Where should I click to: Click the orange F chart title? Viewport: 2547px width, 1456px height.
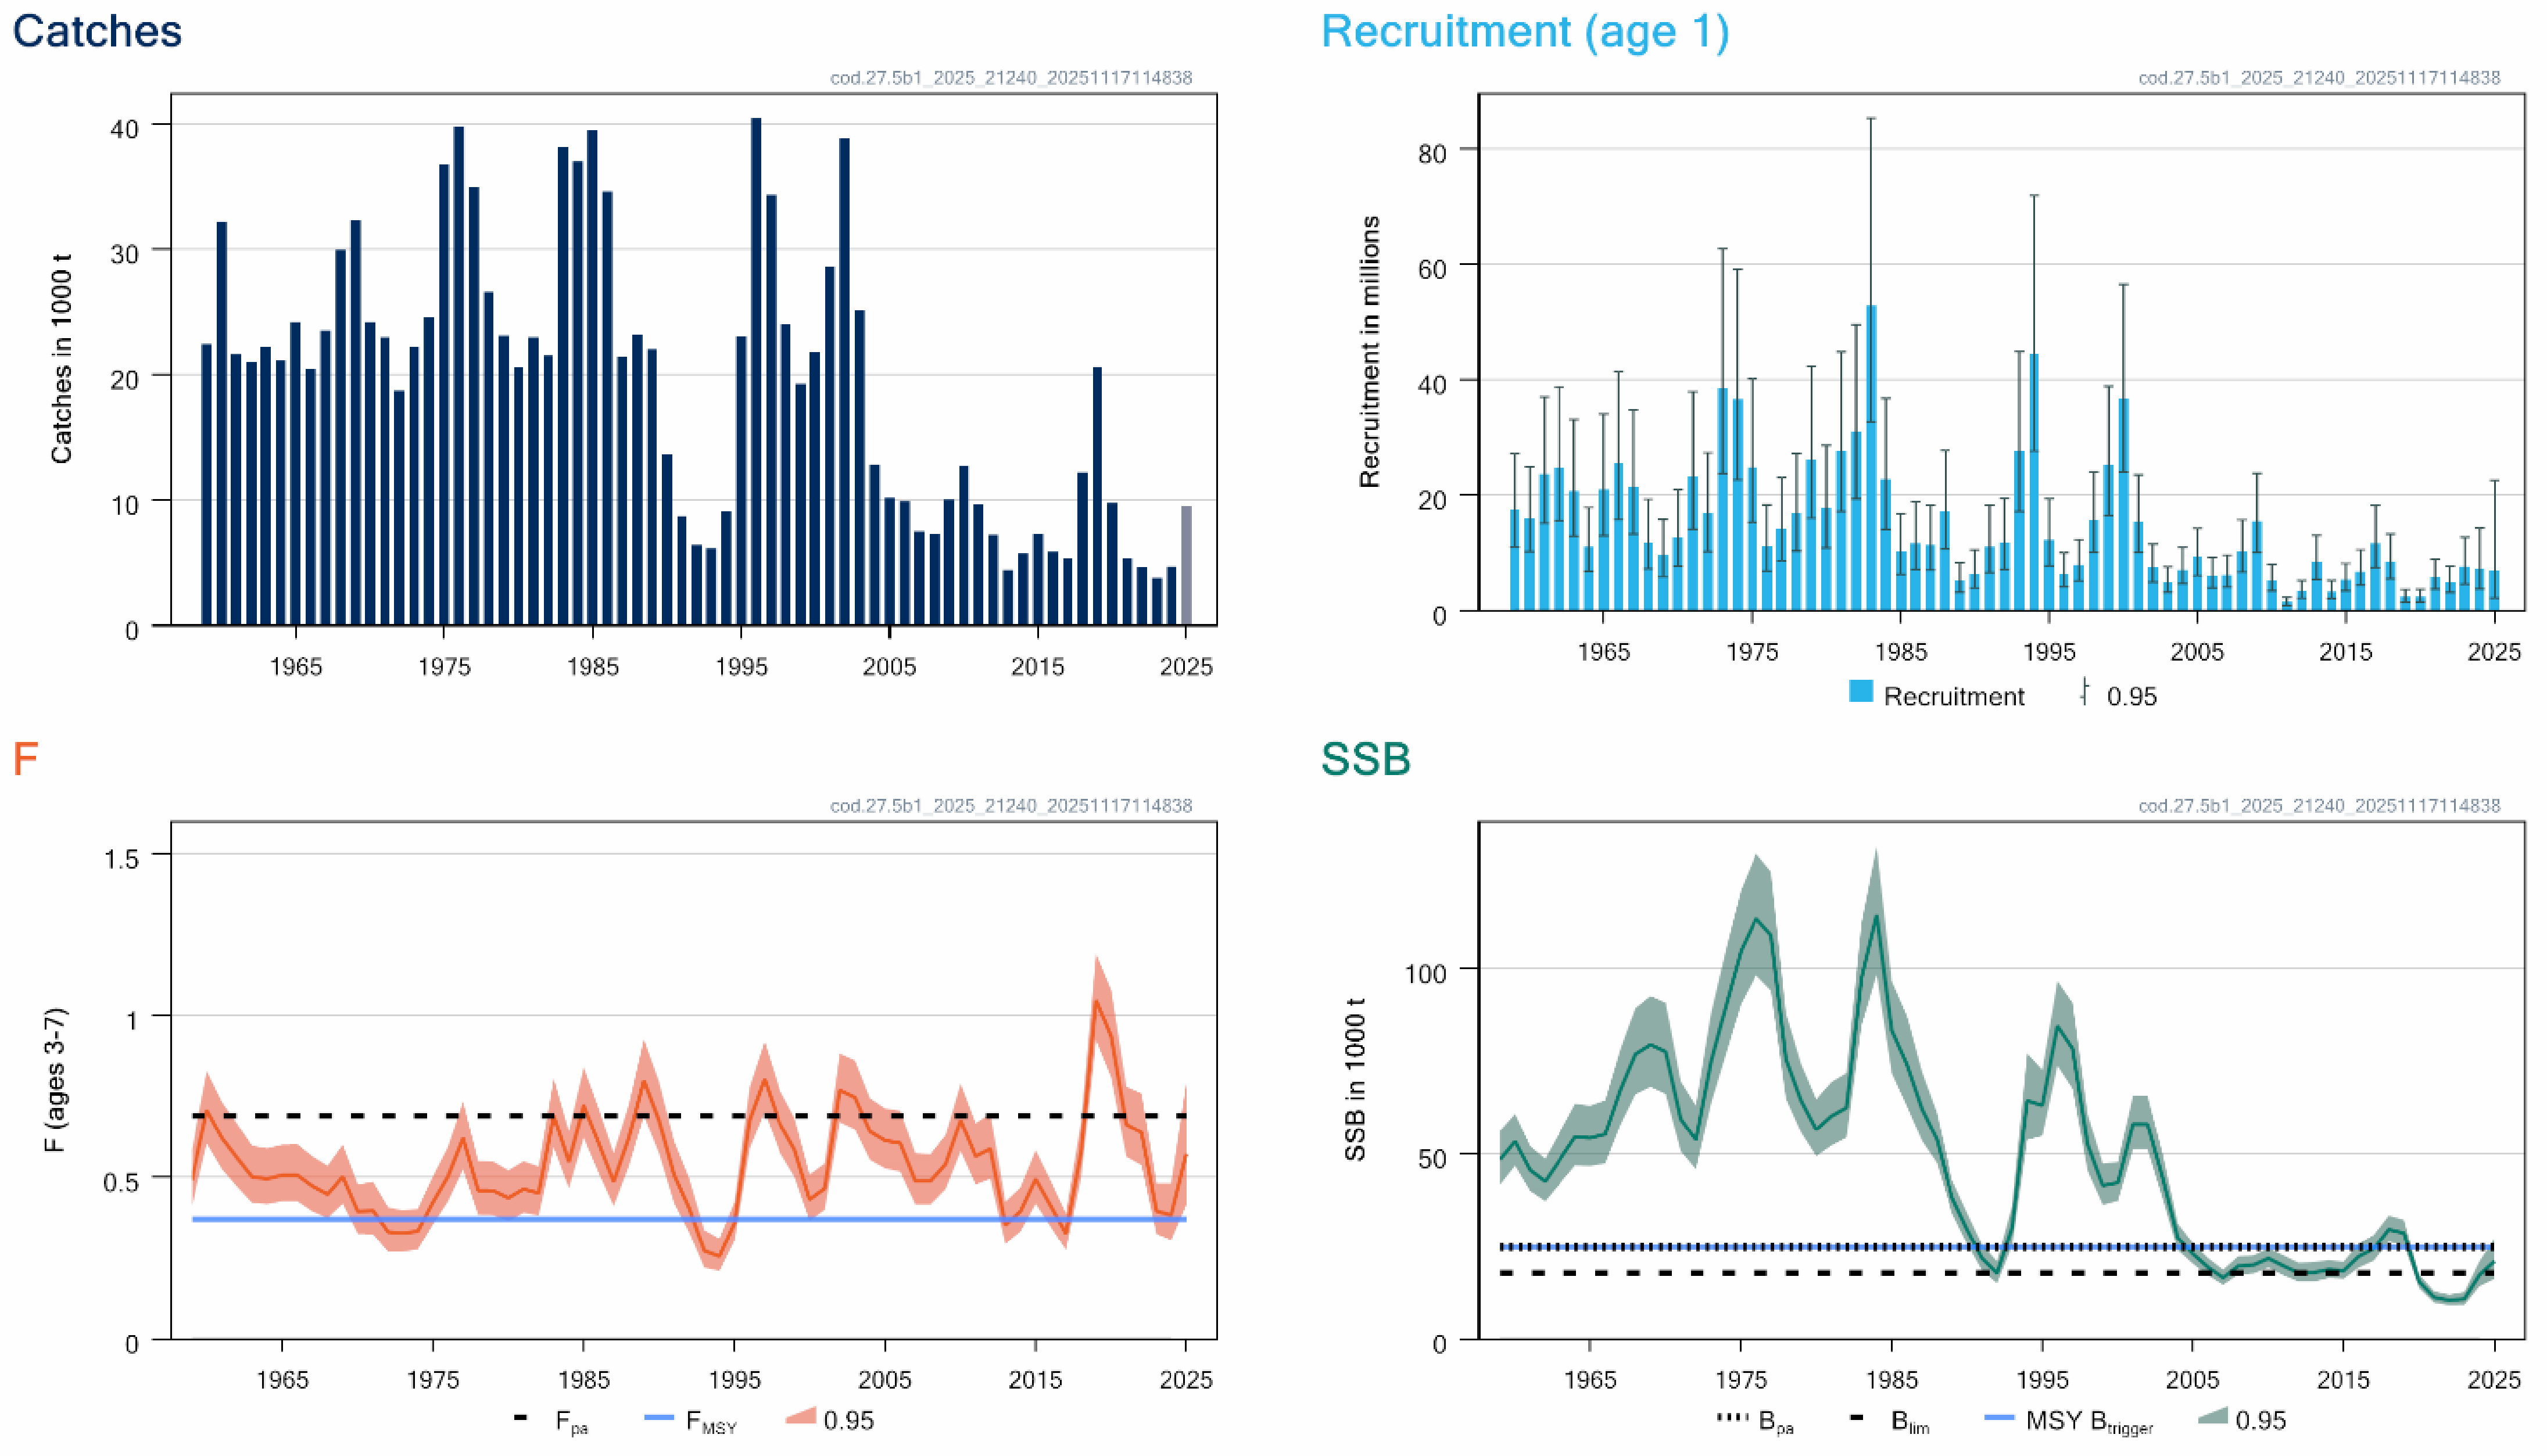25,759
